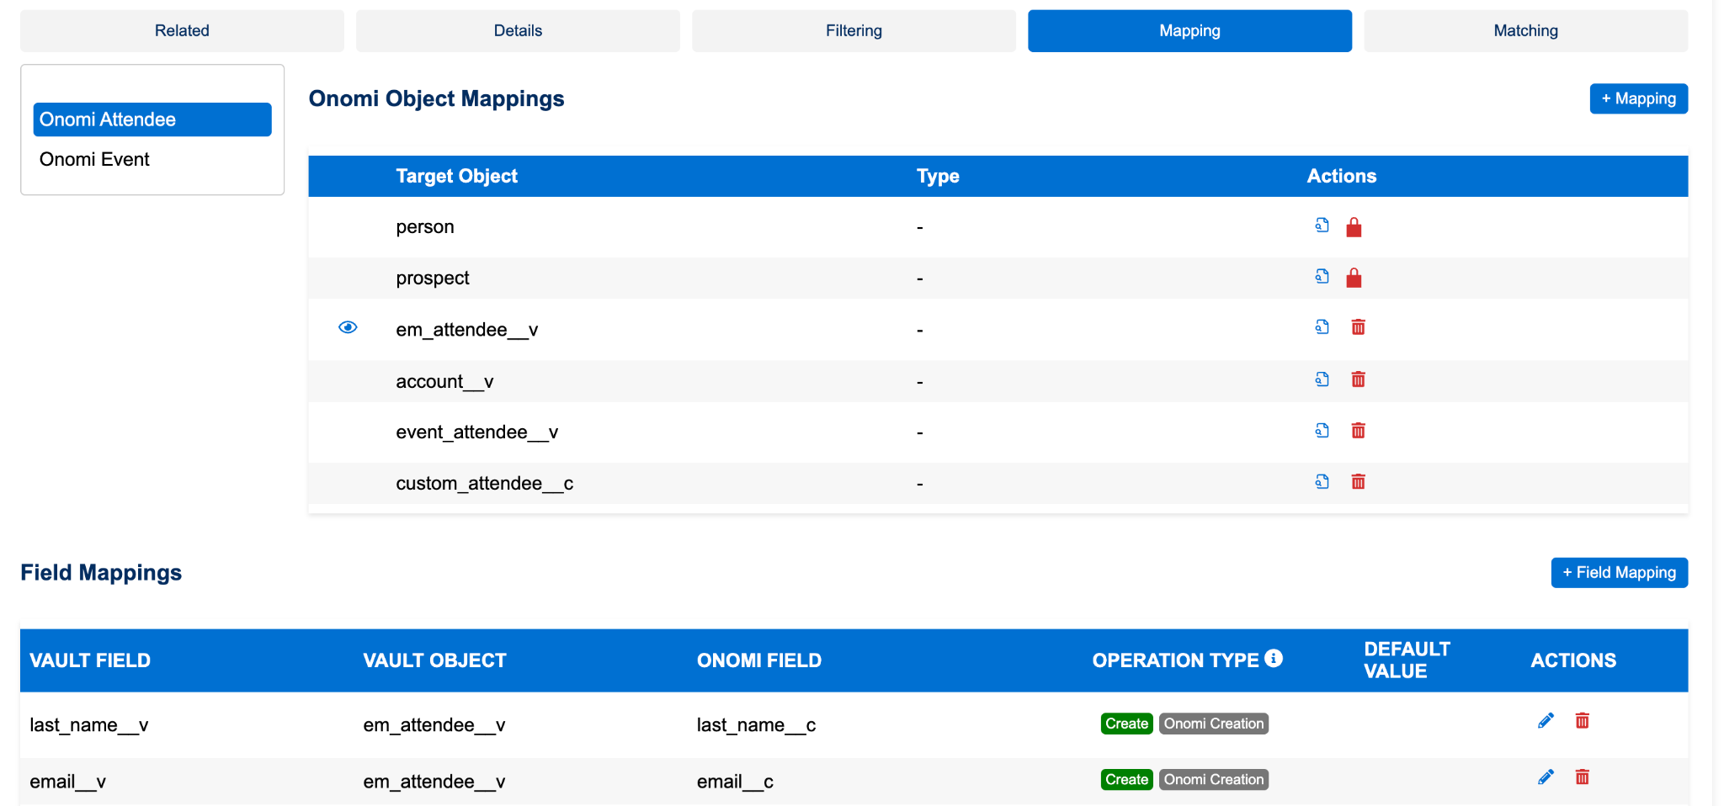Click the copy icon in prospect row

[1322, 277]
